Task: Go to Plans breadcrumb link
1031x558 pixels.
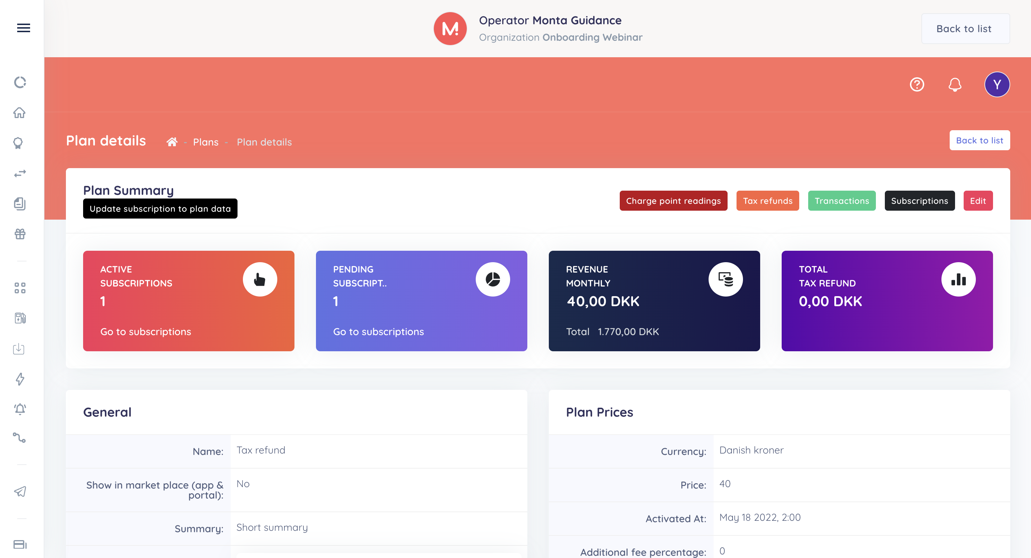Action: point(206,142)
